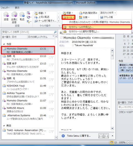Collapse the 今日 group
The height and width of the screenshot is (146, 133).
point(4,44)
